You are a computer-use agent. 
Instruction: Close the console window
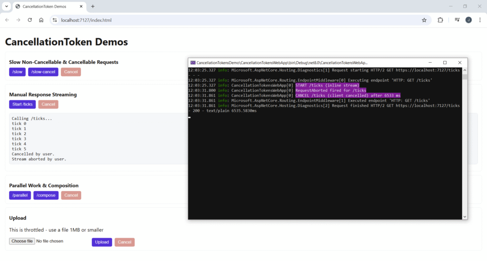click(x=460, y=63)
